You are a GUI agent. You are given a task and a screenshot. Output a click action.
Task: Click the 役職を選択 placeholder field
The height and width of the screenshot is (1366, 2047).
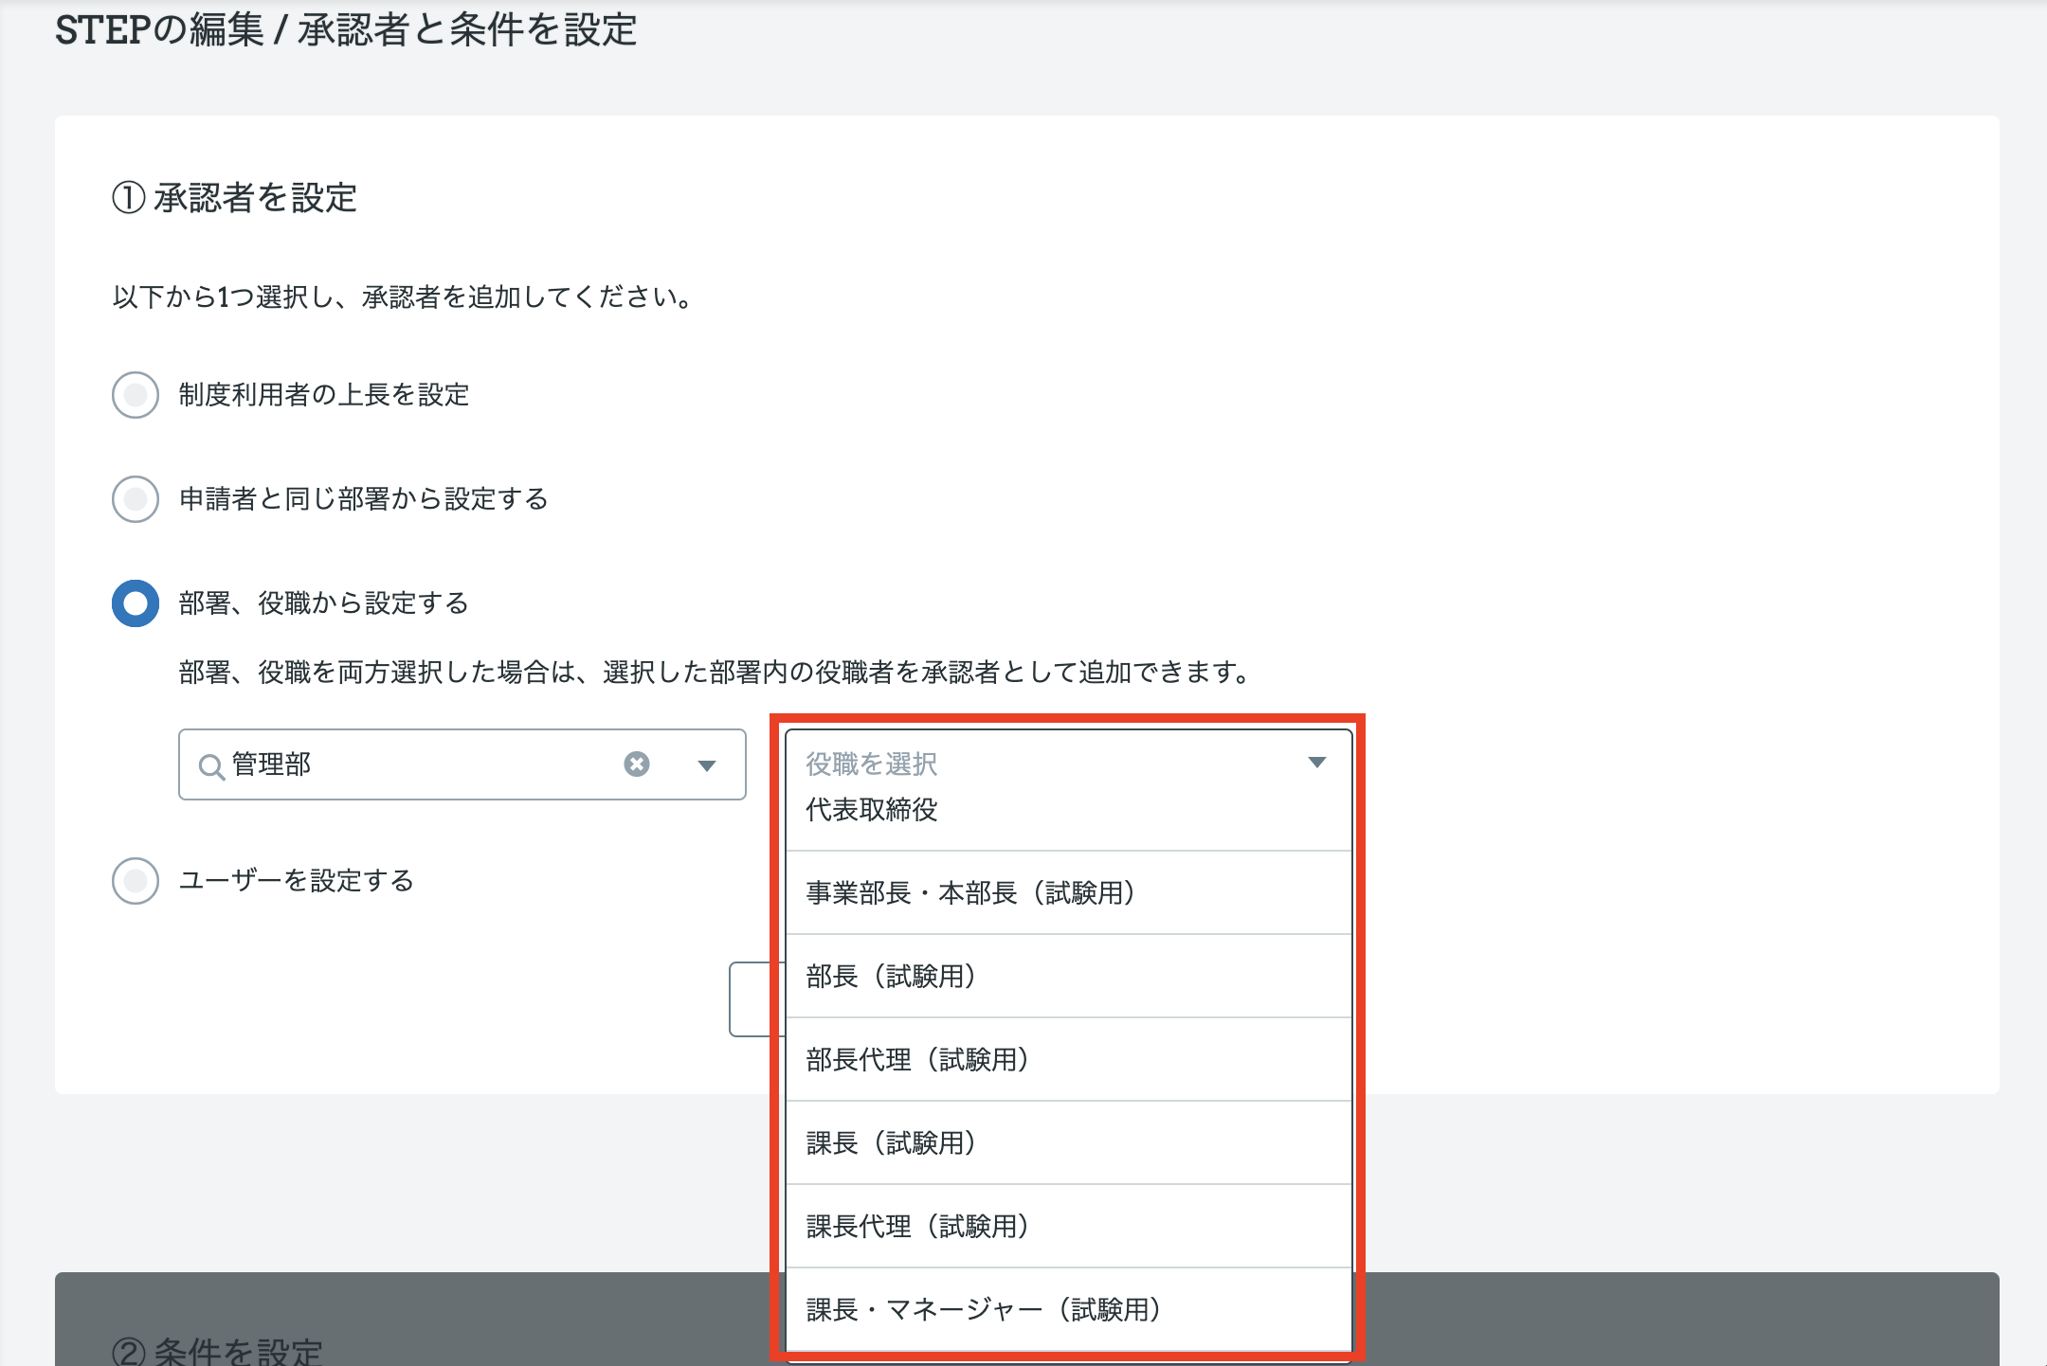click(1068, 764)
